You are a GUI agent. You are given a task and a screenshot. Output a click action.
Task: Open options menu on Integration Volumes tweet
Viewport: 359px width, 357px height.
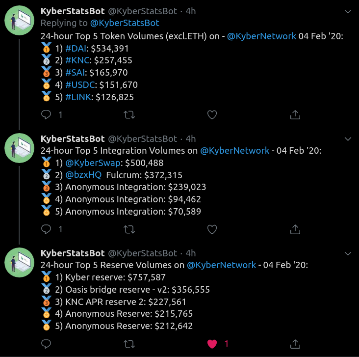(x=348, y=139)
